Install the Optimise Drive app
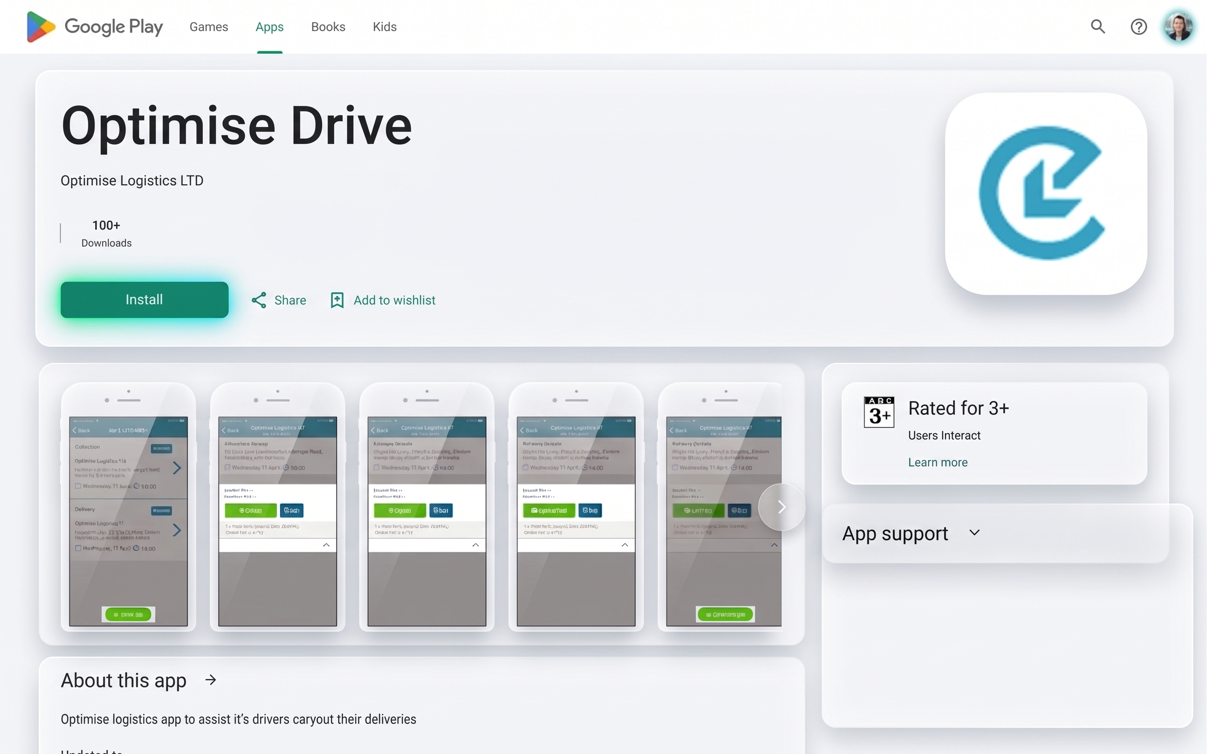This screenshot has width=1207, height=754. (x=144, y=300)
